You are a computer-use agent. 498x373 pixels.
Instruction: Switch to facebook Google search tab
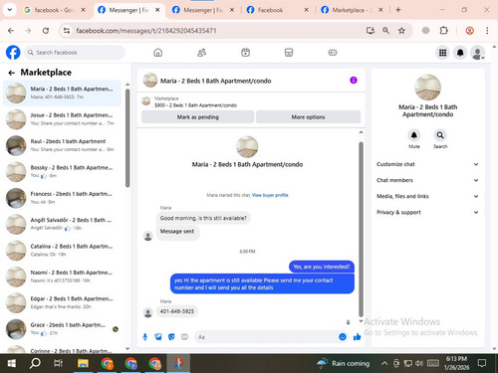coord(55,10)
